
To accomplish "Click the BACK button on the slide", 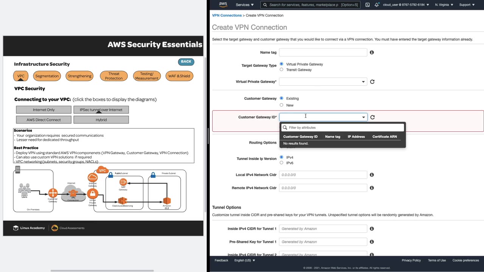I will tap(186, 62).
